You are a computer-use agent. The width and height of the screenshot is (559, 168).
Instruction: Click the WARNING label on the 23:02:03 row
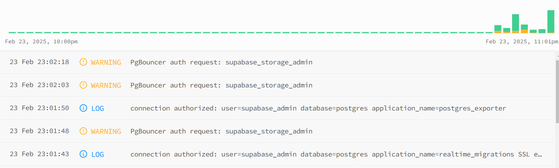coord(106,85)
